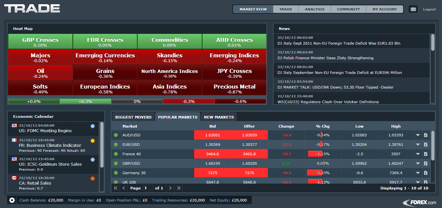Expand the AUD/USD row dropdown arrow
Image resolution: width=442 pixels, height=208 pixels.
[x=418, y=135]
